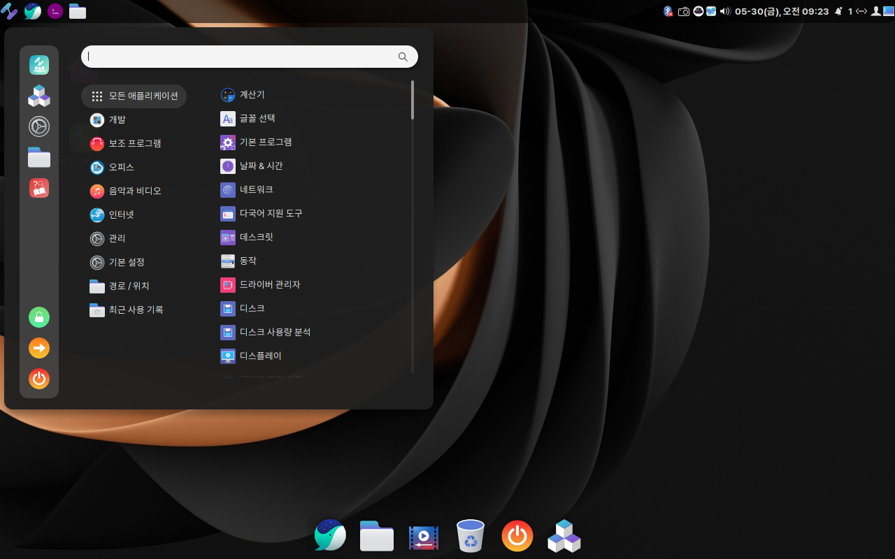Click the panel menu launcher icon
The image size is (895, 559).
[x=9, y=11]
